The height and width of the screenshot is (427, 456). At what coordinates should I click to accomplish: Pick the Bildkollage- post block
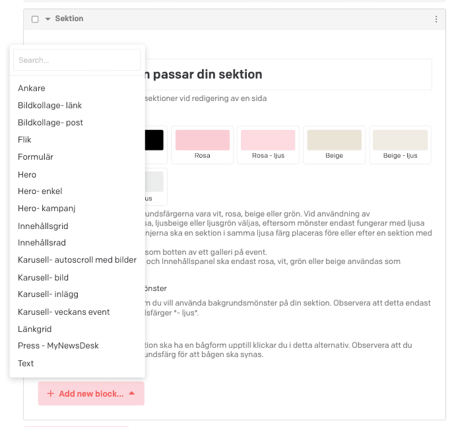click(50, 123)
